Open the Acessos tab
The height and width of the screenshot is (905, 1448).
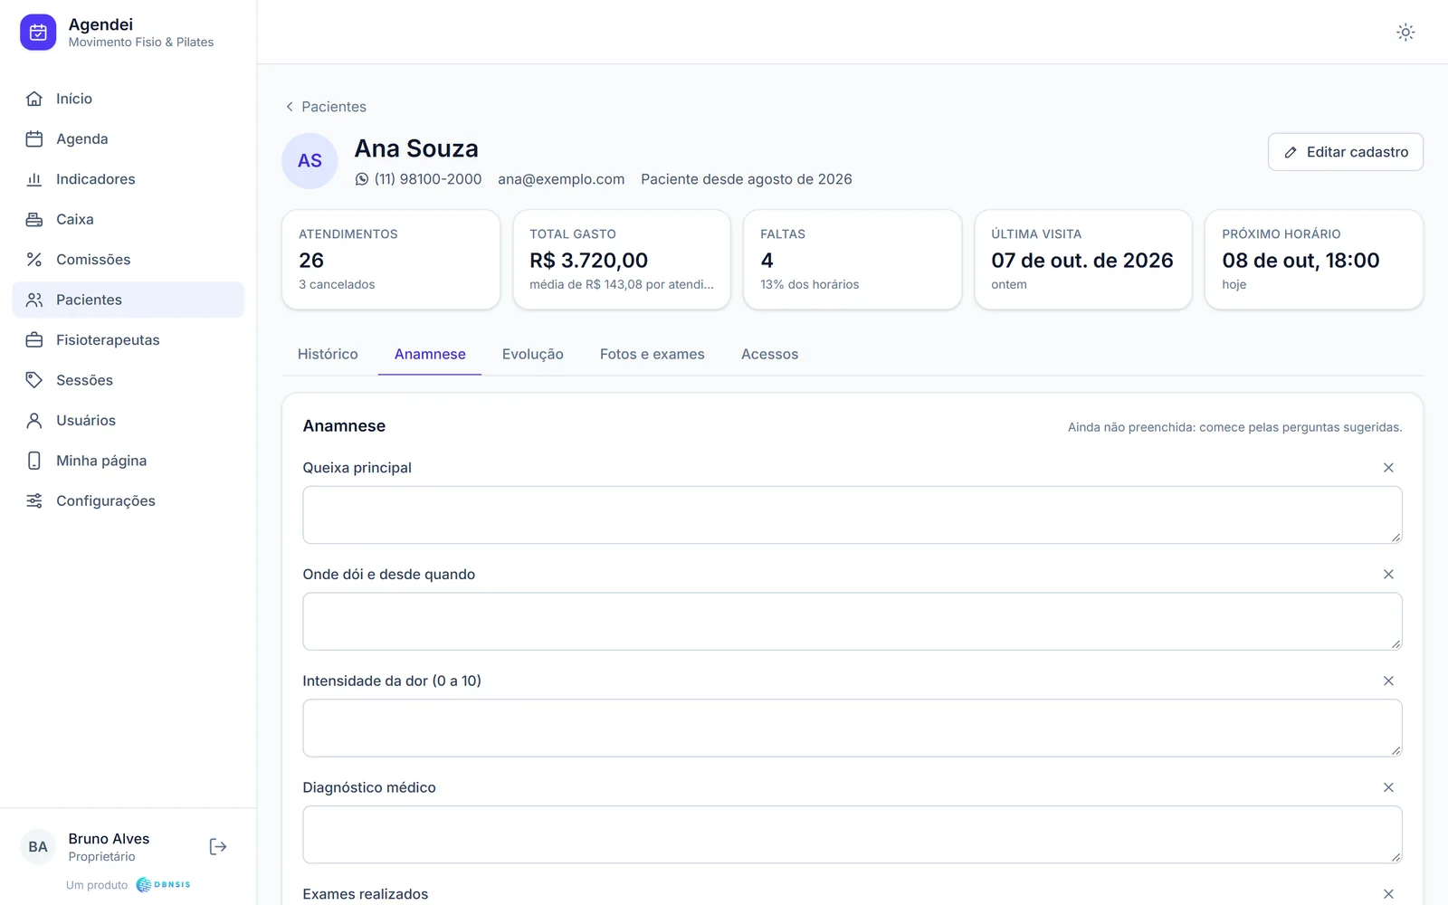[770, 355]
